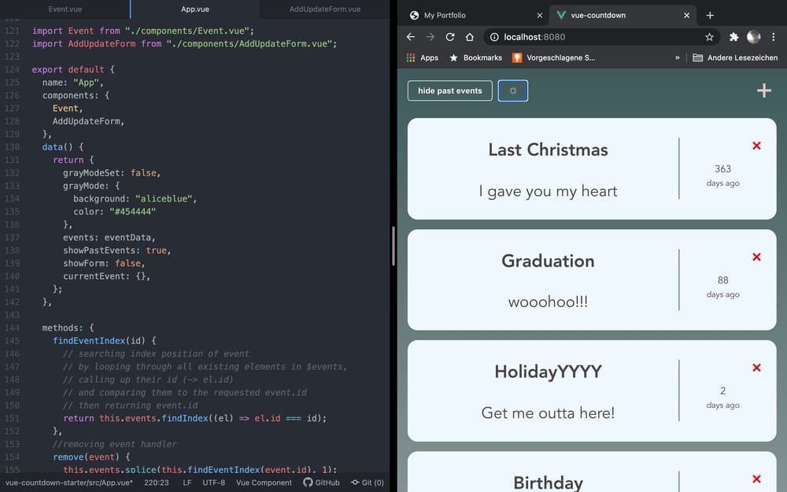Toggle gray mode with the sun button

pyautogui.click(x=512, y=91)
